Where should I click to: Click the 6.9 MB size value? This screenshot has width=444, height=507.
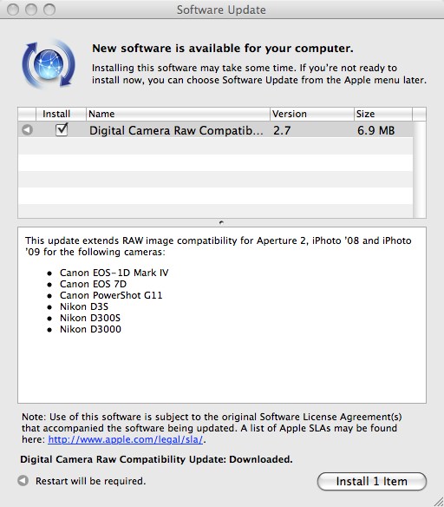pyautogui.click(x=375, y=130)
